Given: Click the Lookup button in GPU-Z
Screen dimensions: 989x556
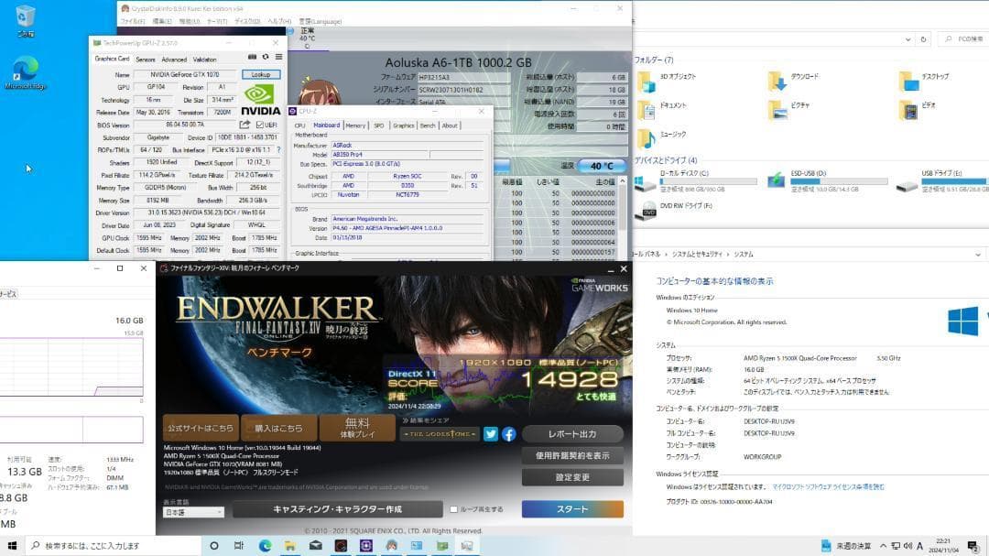Looking at the screenshot, I should tap(260, 75).
